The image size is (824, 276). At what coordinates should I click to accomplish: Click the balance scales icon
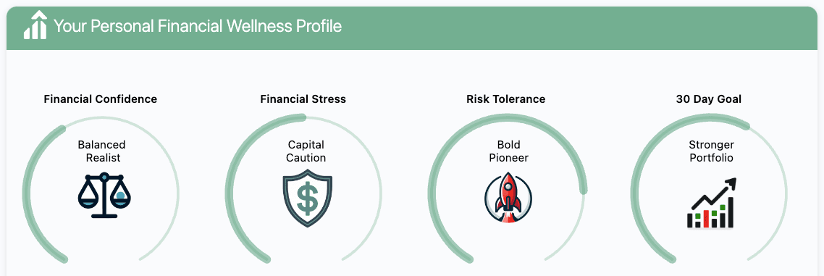(104, 195)
